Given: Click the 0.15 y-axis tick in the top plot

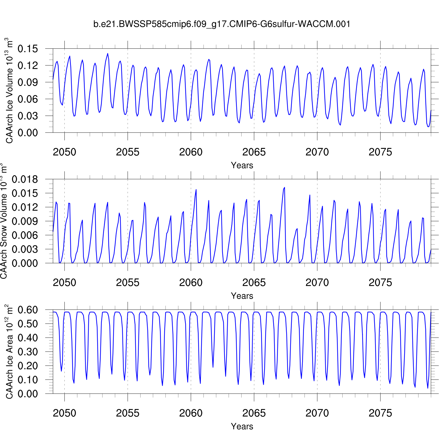Looking at the screenshot, I should pos(28,49).
